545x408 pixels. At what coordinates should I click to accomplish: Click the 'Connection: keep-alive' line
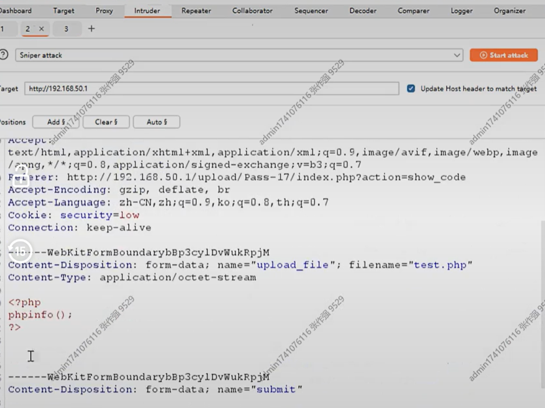(x=80, y=228)
